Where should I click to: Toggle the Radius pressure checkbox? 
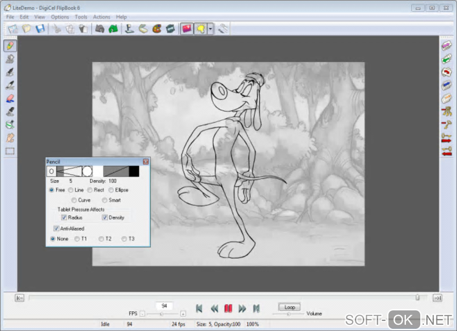[64, 218]
